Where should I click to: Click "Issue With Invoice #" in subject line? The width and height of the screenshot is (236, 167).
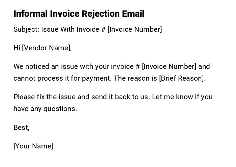tap(73, 29)
